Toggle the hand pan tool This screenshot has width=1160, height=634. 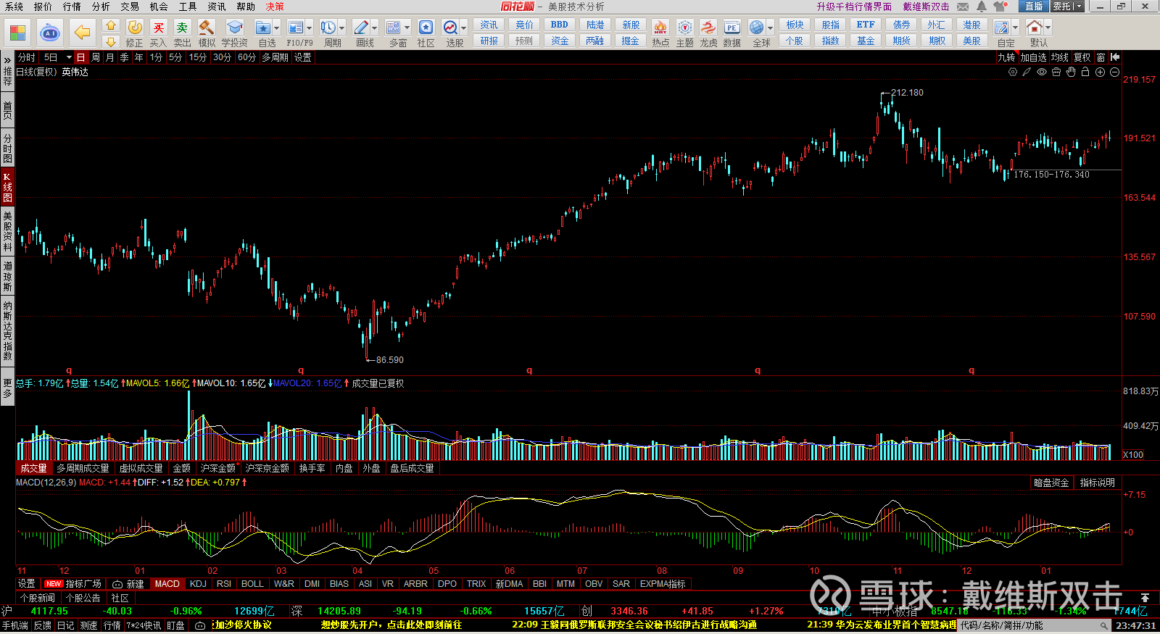1071,72
